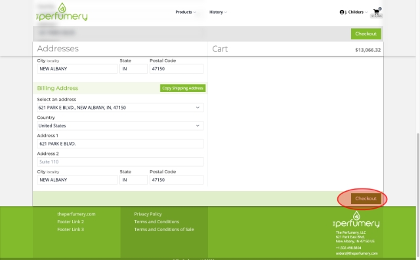This screenshot has width=420, height=260.
Task: Open the billing Select an address dropdown
Action: [120, 108]
